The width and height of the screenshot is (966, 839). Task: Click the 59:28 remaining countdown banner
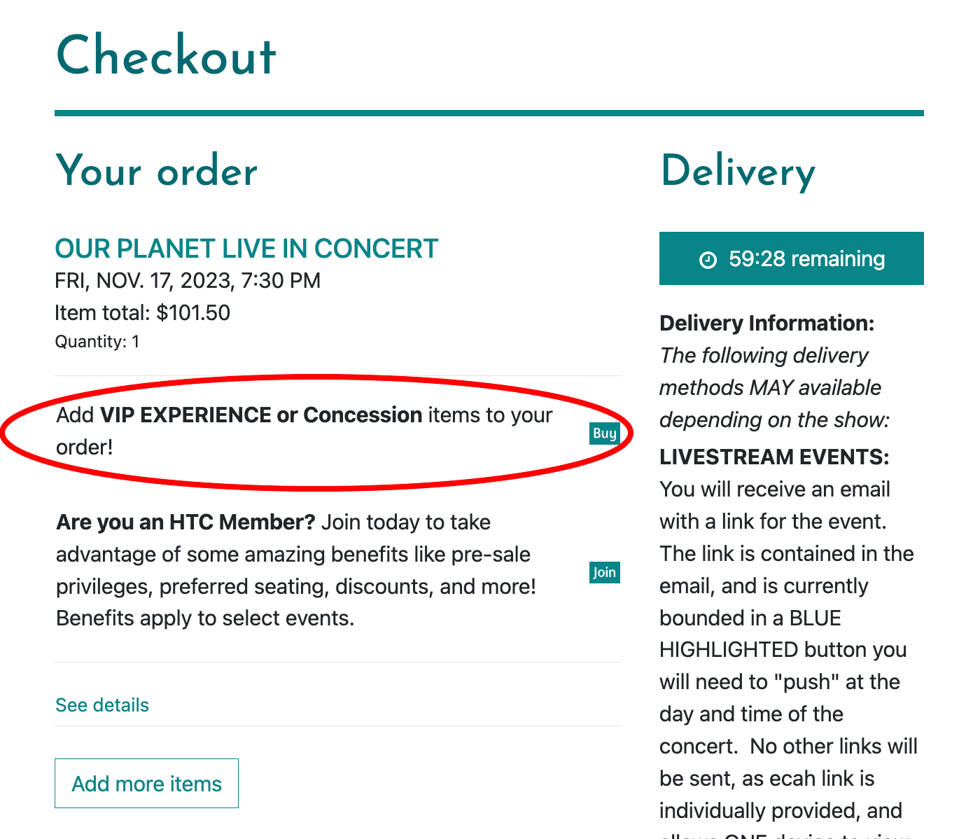pyautogui.click(x=791, y=258)
